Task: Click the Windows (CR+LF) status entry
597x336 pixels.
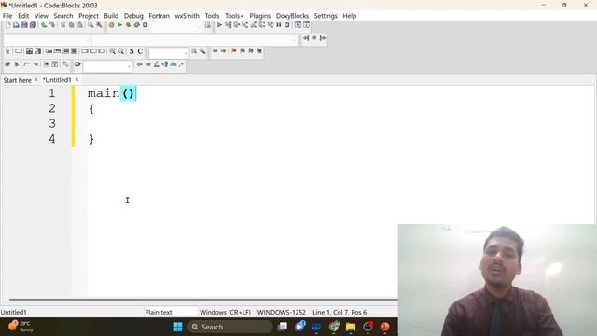Action: coord(225,313)
